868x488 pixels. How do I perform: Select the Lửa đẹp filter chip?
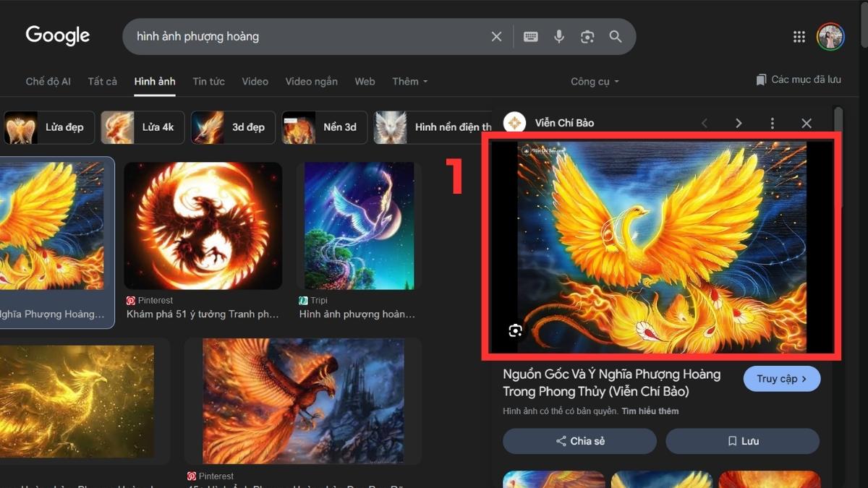pos(48,127)
